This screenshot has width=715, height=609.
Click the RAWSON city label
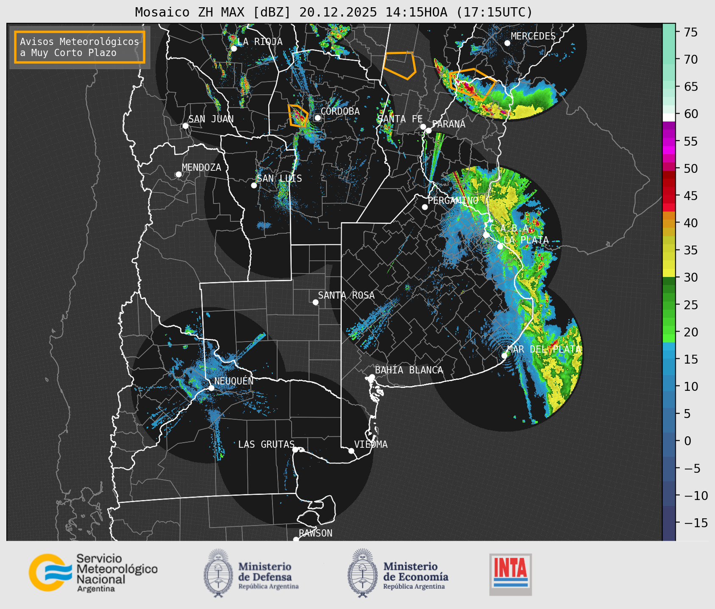[x=316, y=533]
